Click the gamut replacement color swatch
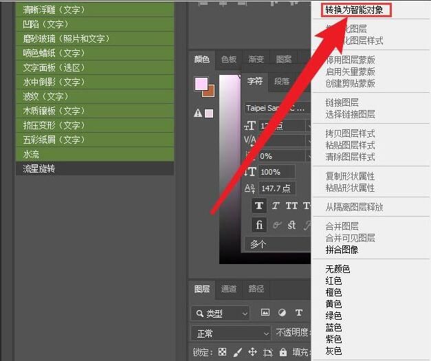This screenshot has width=431, height=361. (x=209, y=113)
